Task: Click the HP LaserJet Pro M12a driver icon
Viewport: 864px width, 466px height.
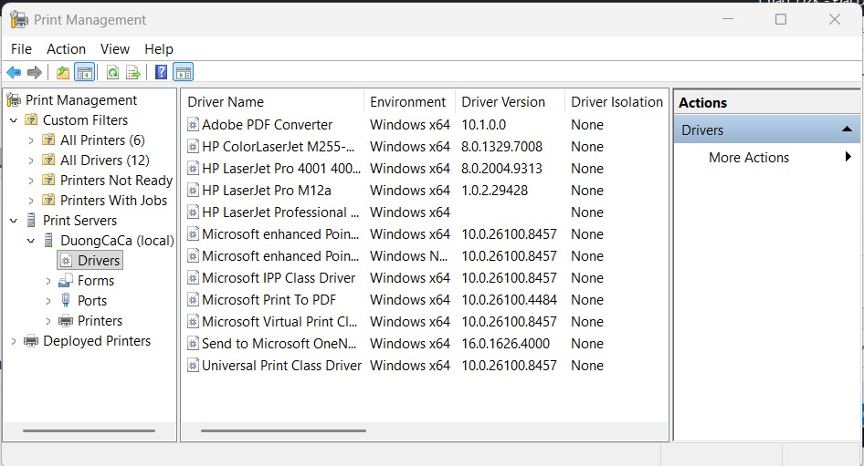Action: 193,191
